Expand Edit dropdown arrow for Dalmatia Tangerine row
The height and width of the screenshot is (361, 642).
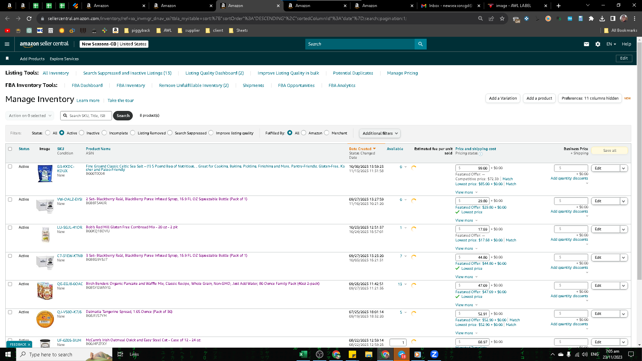(624, 314)
